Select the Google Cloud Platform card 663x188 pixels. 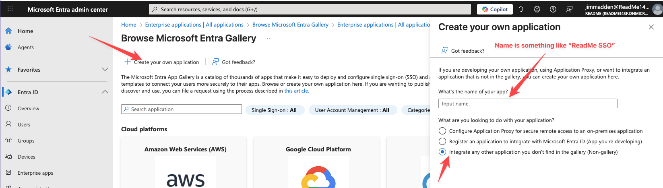[x=316, y=162]
